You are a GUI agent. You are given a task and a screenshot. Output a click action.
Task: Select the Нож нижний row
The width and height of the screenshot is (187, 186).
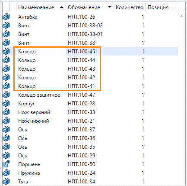click(90, 121)
